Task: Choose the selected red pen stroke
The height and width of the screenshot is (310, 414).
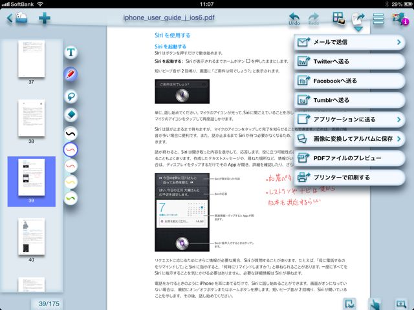Action: (x=71, y=150)
